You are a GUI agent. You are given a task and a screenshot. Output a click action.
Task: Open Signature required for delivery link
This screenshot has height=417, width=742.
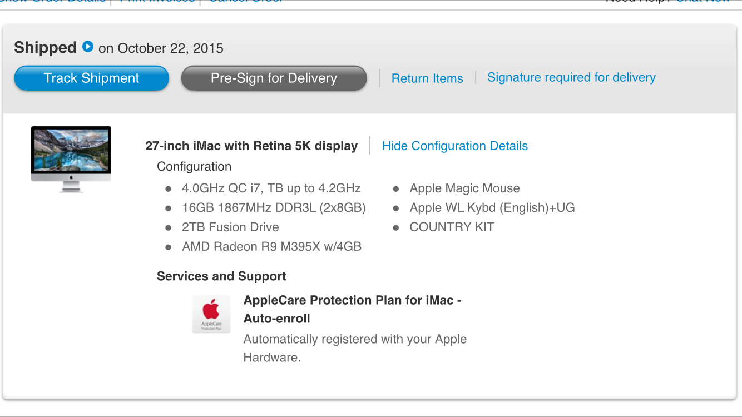(x=571, y=77)
